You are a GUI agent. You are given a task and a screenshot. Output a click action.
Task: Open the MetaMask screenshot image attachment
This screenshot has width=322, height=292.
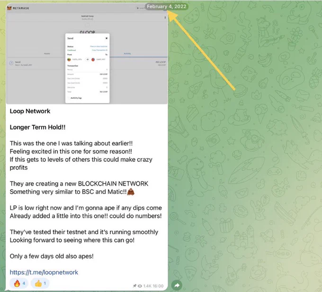pos(87,54)
